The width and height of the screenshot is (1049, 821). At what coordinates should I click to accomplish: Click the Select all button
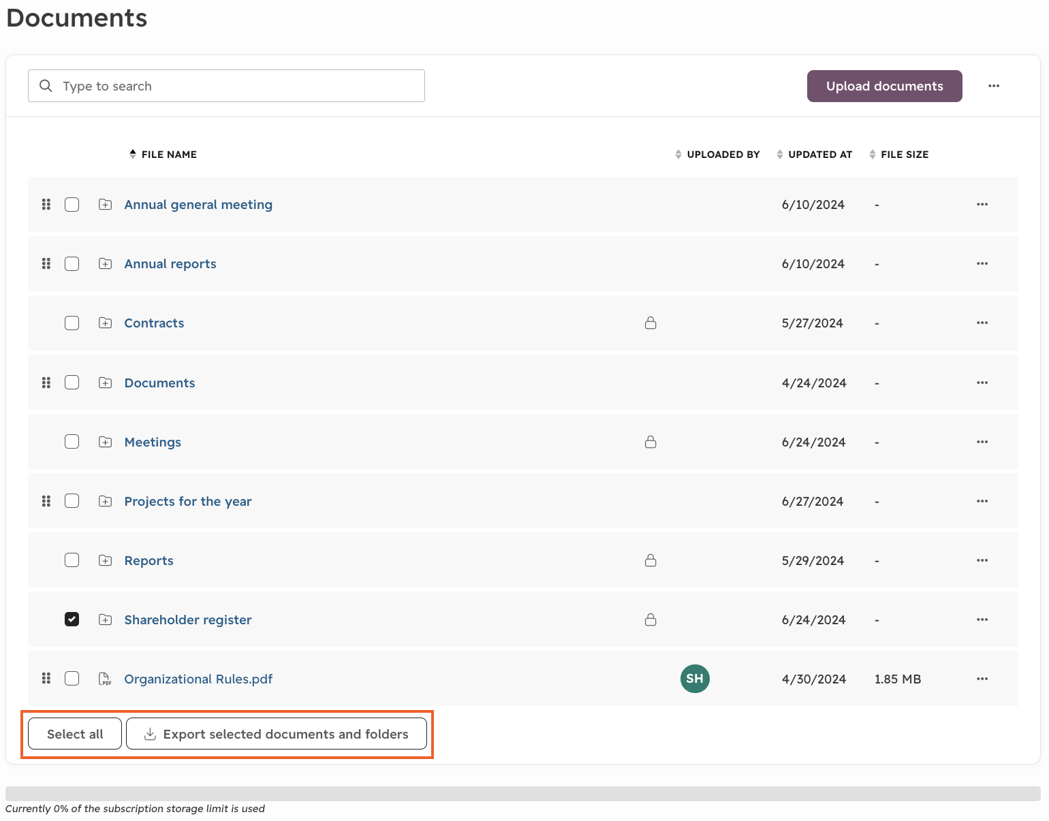(75, 734)
